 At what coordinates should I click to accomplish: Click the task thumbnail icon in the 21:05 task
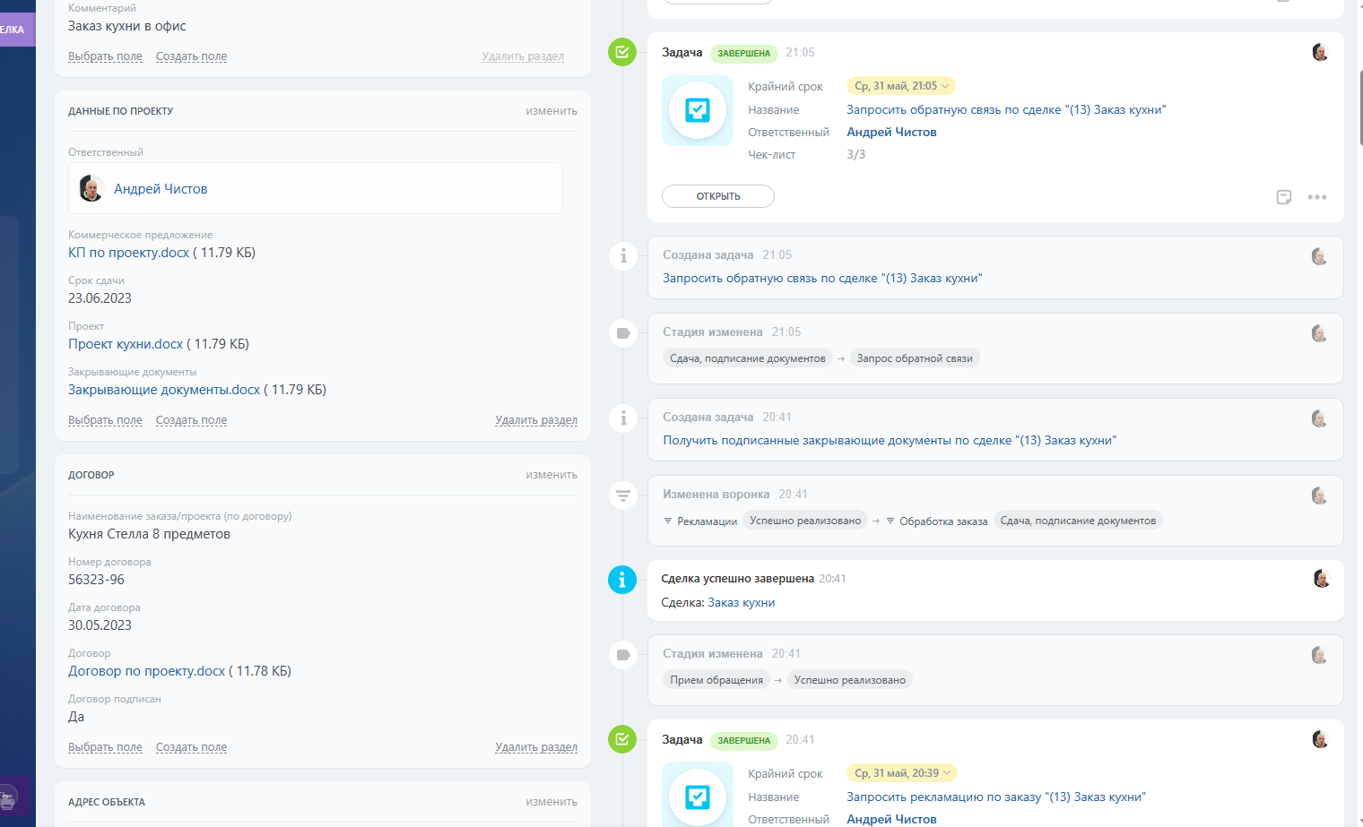pos(697,110)
